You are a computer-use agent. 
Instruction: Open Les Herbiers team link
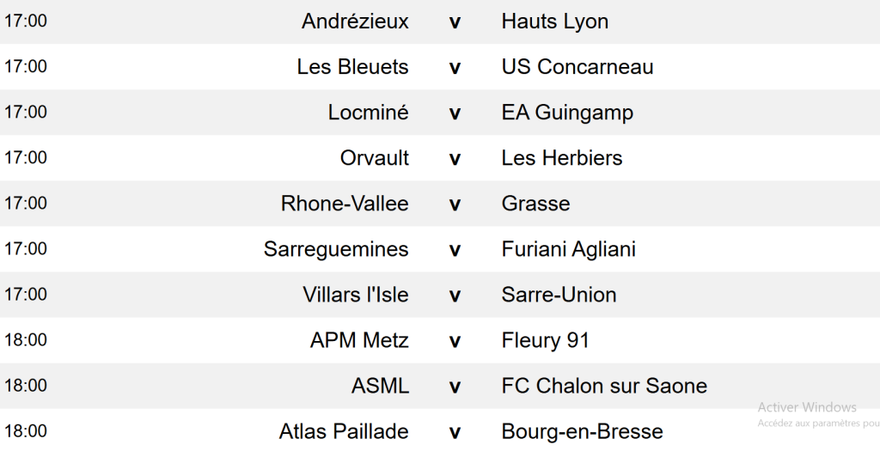561,158
